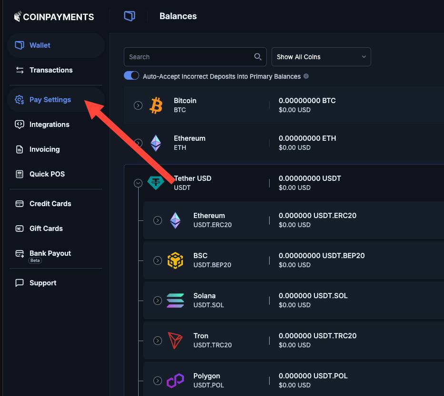The height and width of the screenshot is (396, 444).
Task: Expand the Solana USDT.SOL row
Action: coord(157,301)
